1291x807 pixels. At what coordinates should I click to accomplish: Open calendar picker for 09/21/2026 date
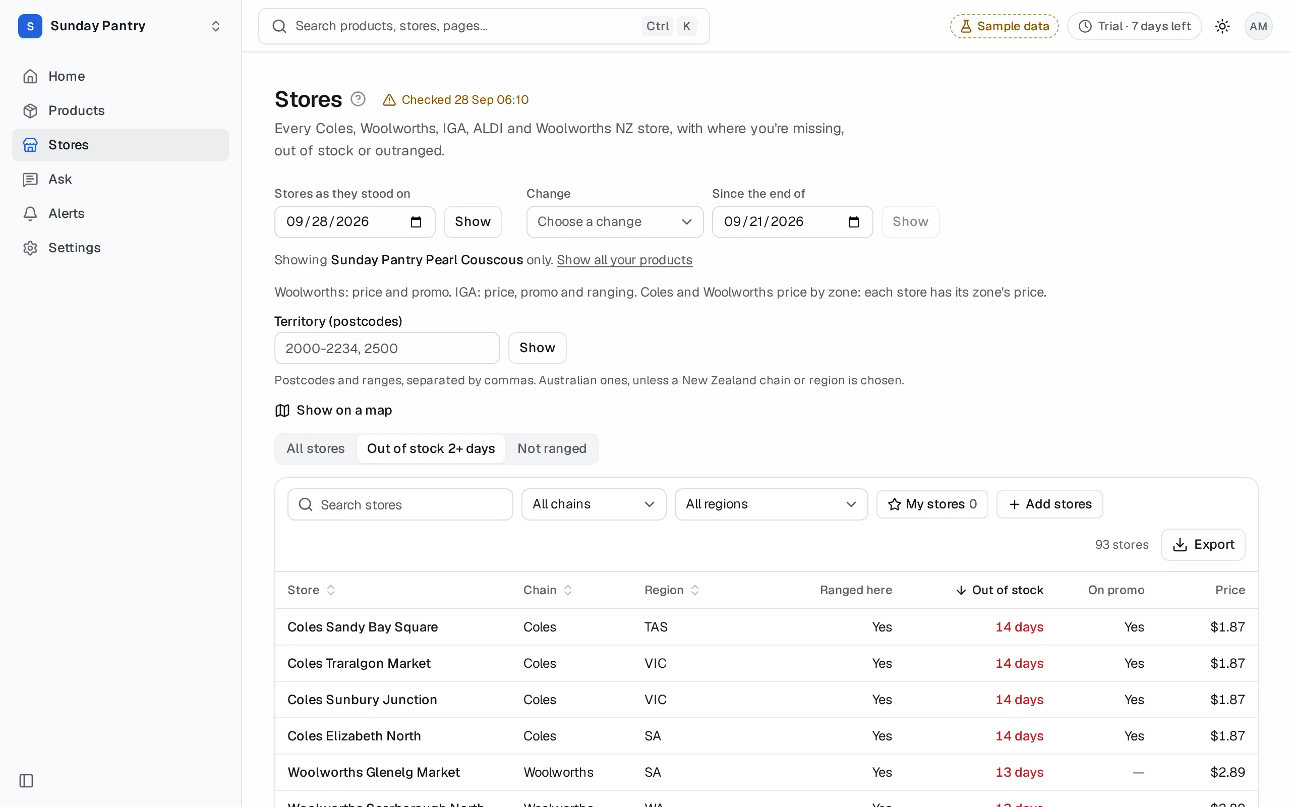coord(854,222)
